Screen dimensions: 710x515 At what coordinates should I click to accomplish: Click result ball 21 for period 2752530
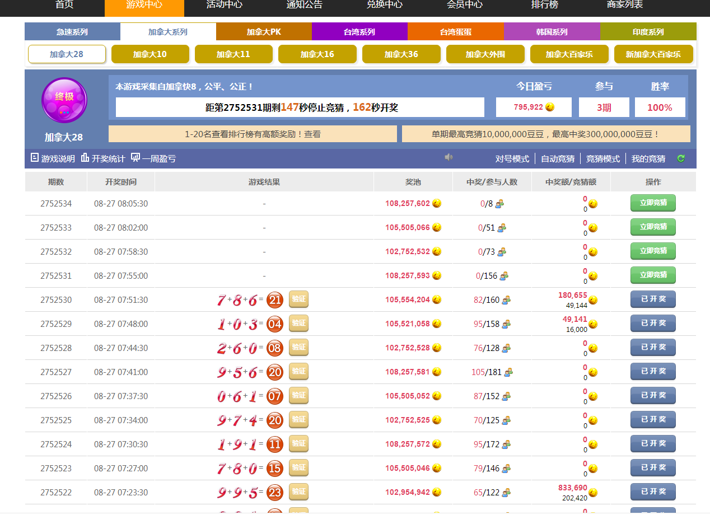pyautogui.click(x=275, y=300)
